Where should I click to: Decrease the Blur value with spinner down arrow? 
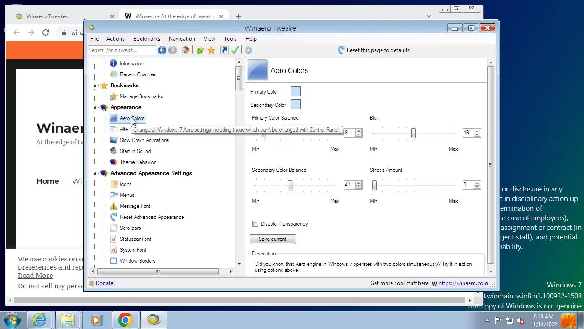click(x=477, y=135)
